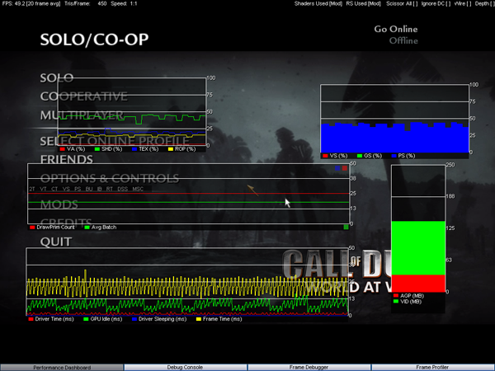Select SOLO in the game menu
The width and height of the screenshot is (495, 371).
pos(57,78)
